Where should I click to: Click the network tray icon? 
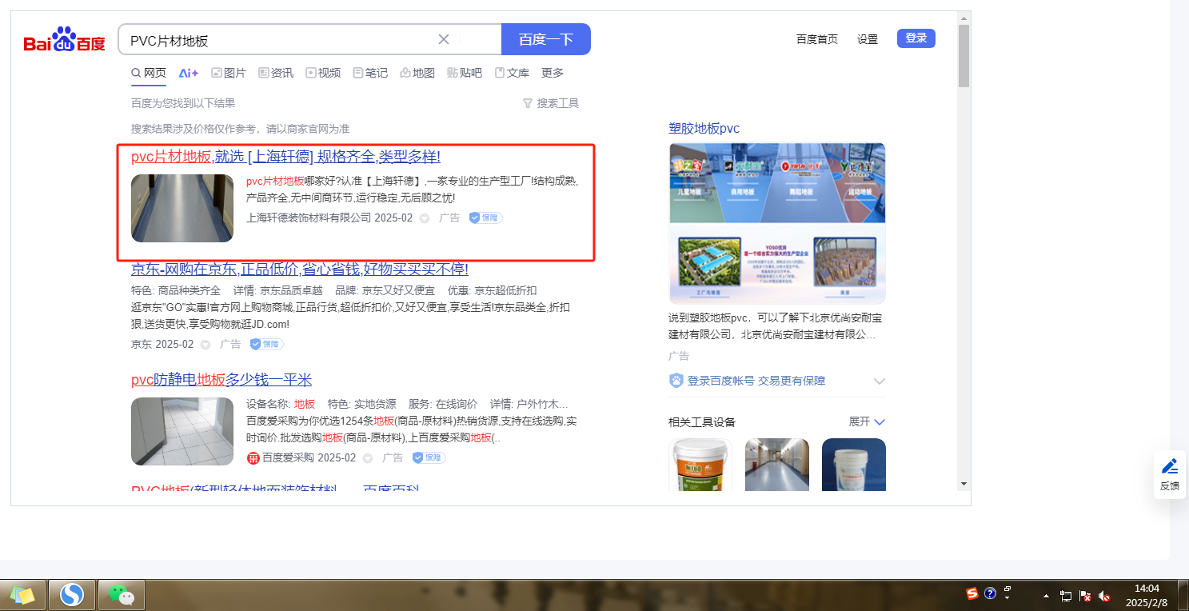pyautogui.click(x=1066, y=596)
